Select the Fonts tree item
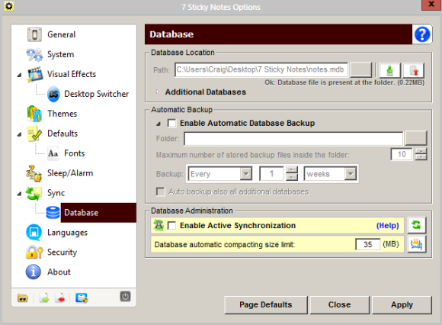The width and height of the screenshot is (442, 325). (75, 153)
